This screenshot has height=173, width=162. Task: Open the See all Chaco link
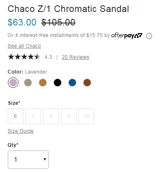(24, 46)
